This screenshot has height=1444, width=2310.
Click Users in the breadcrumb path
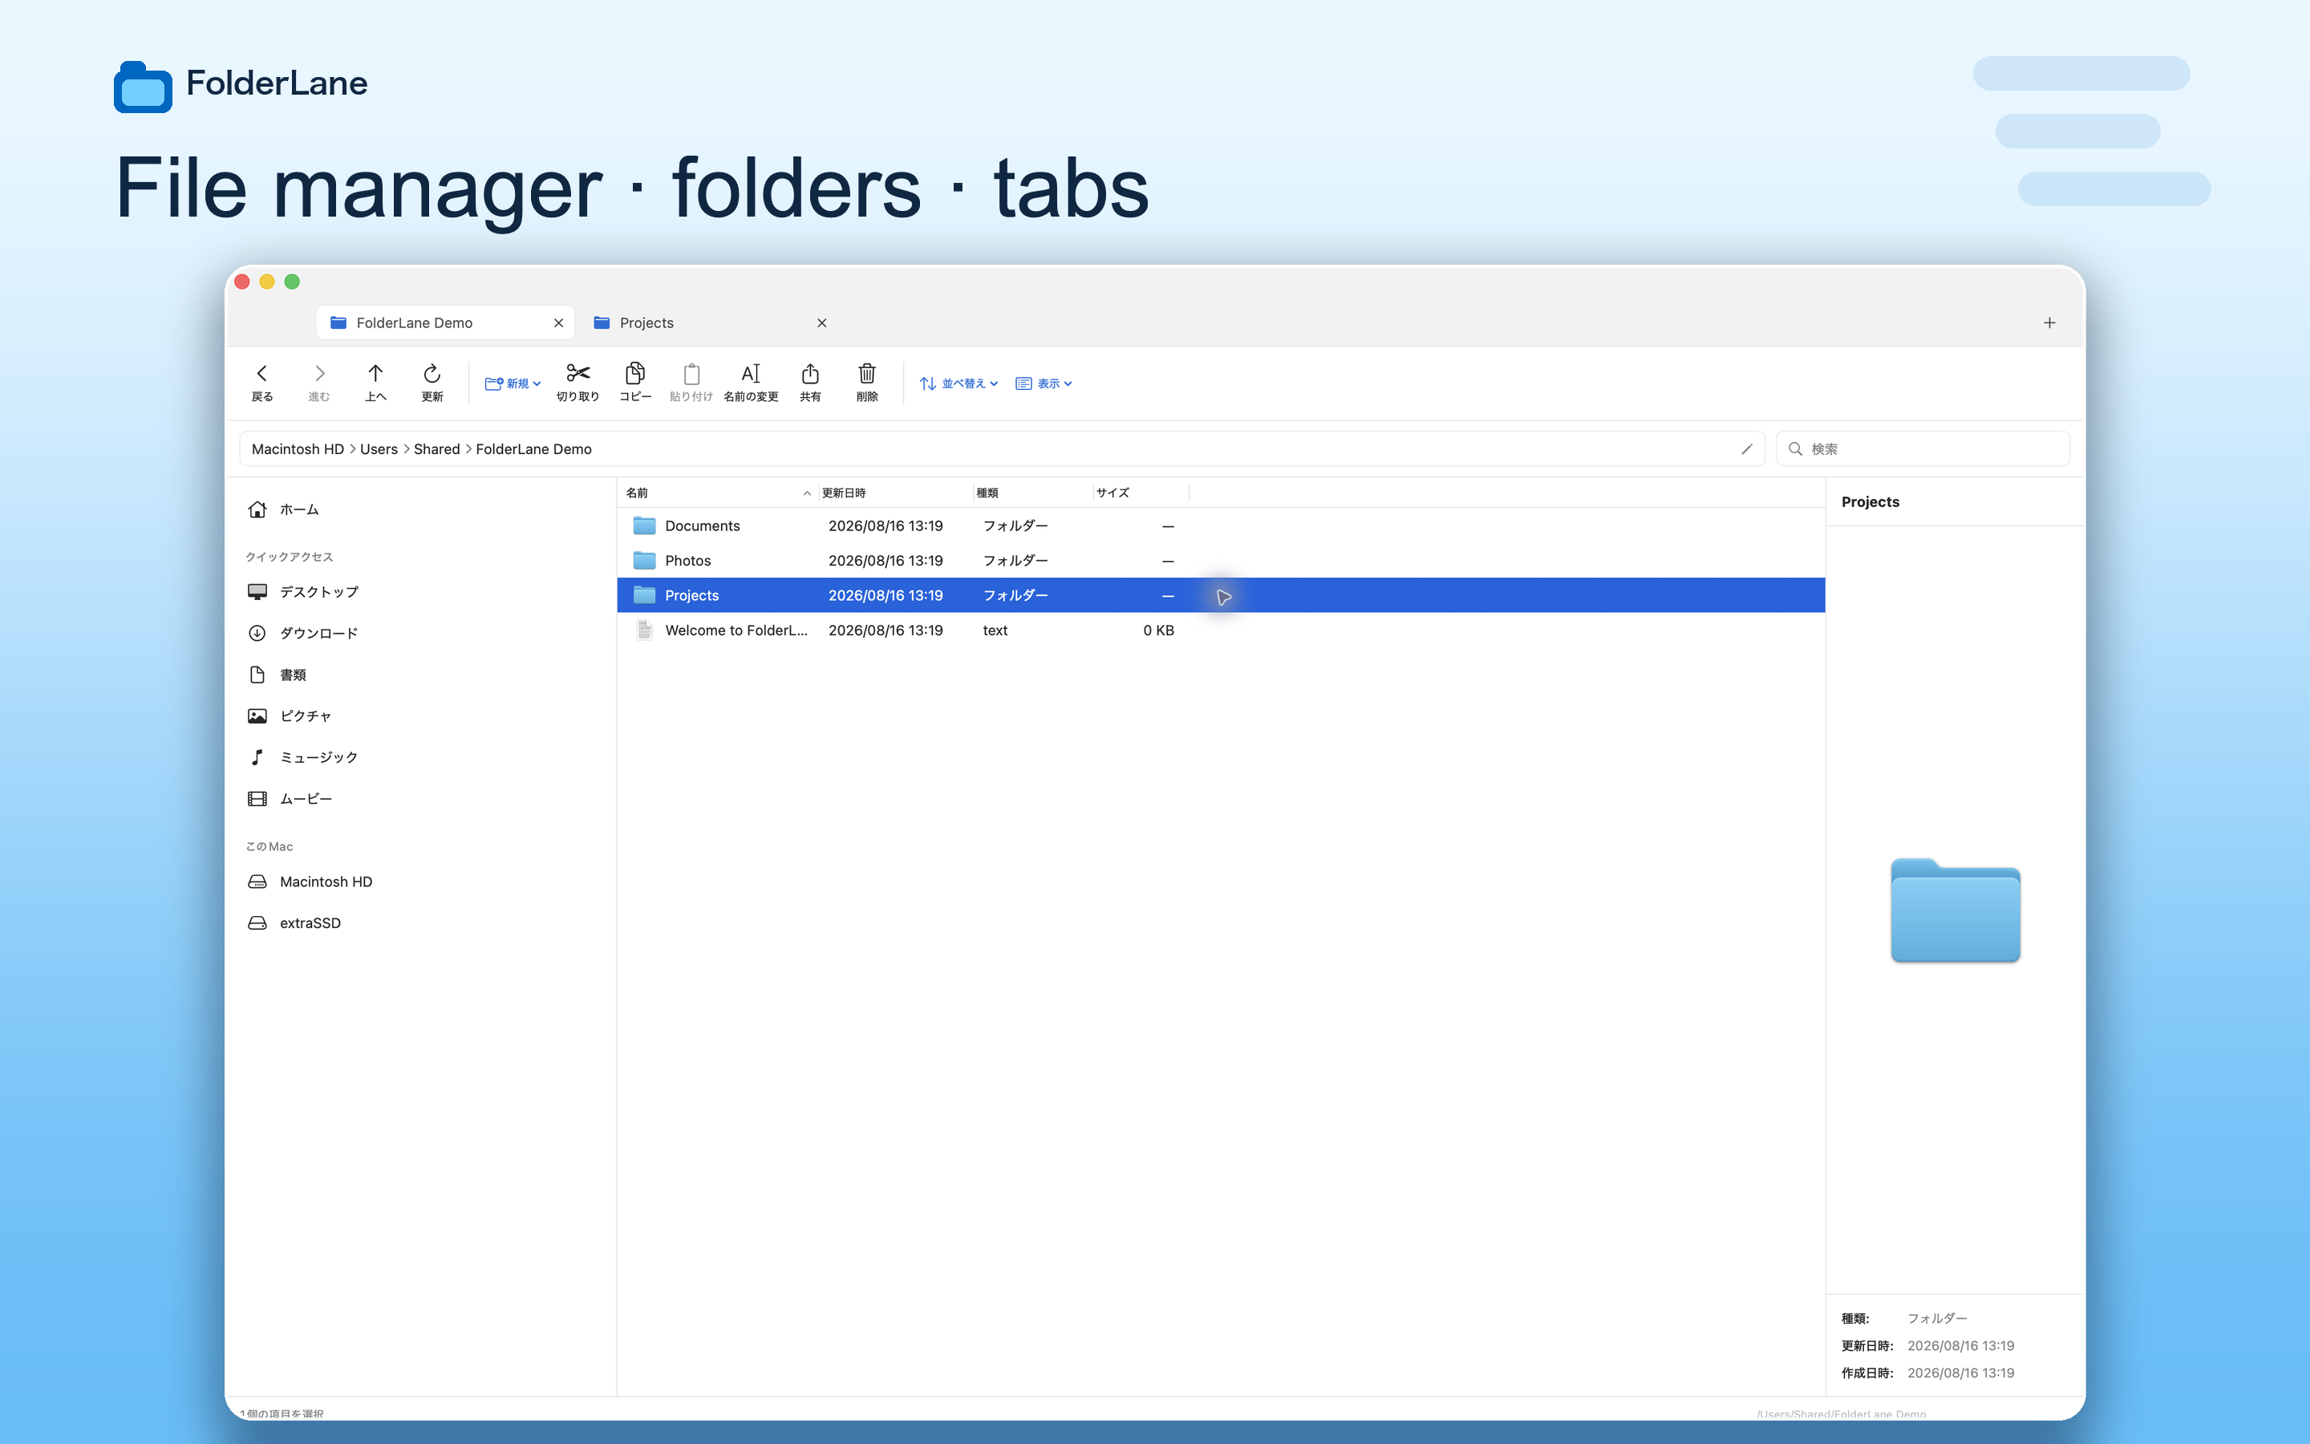click(x=379, y=449)
